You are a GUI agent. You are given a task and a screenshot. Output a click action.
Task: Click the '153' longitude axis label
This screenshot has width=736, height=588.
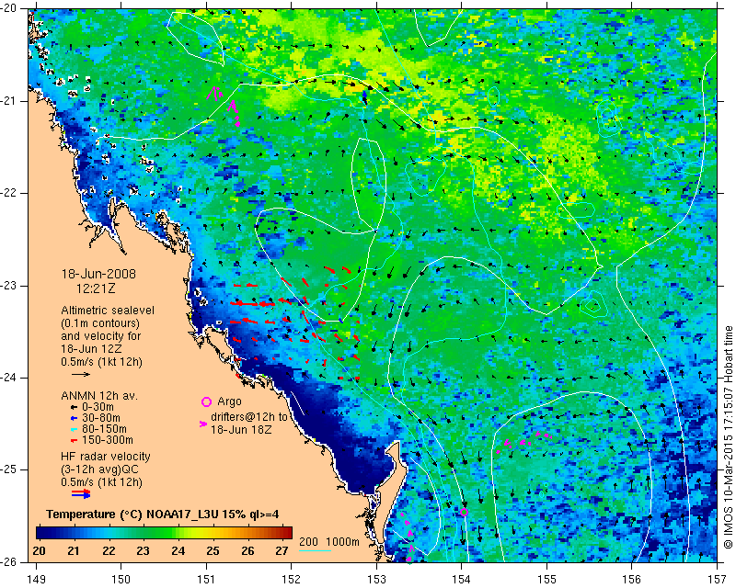coord(376,580)
